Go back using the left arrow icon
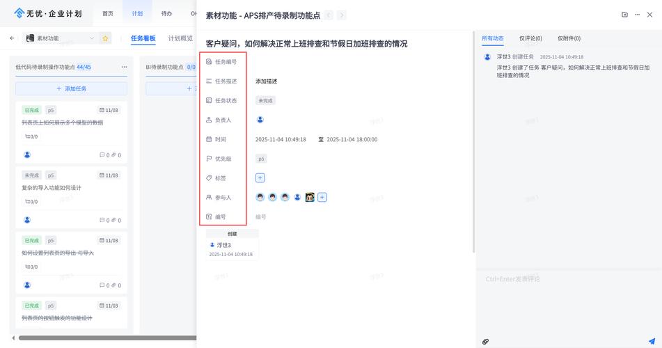The width and height of the screenshot is (662, 348). point(12,38)
